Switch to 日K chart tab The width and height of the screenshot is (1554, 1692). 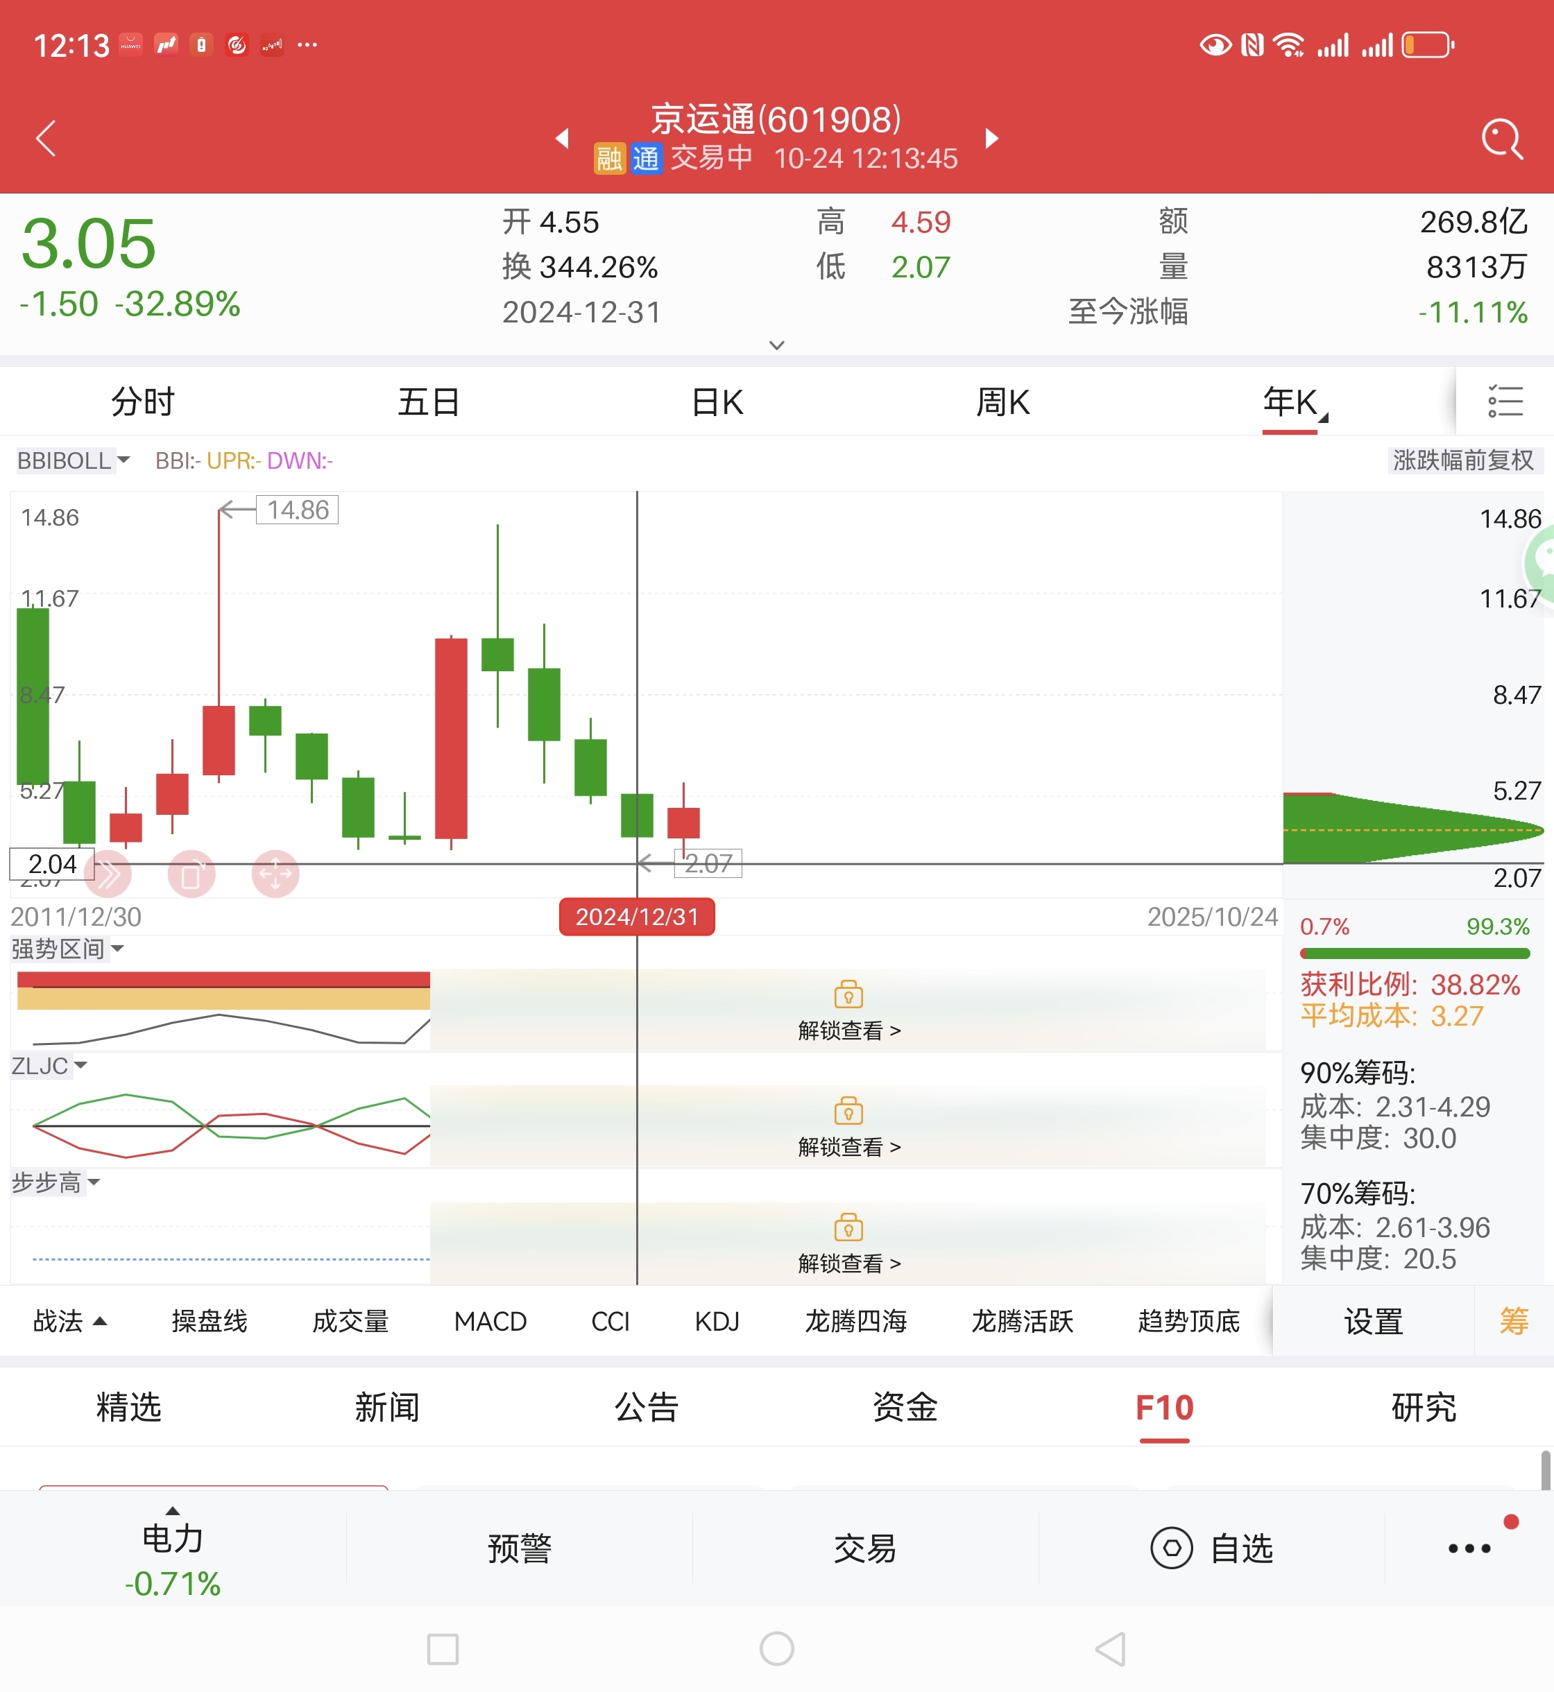pyautogui.click(x=717, y=402)
